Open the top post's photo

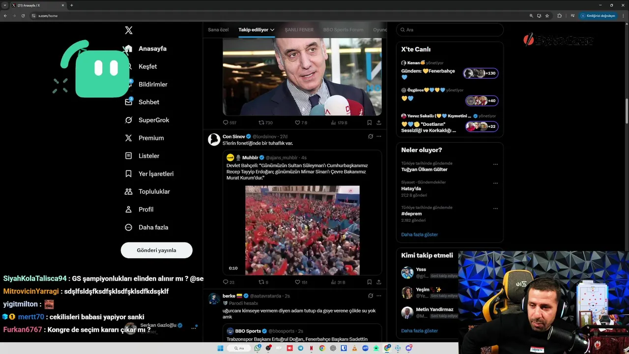302,77
